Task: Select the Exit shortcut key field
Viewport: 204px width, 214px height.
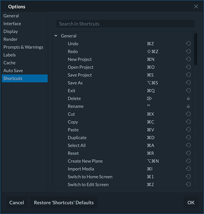Action: pyautogui.click(x=151, y=90)
